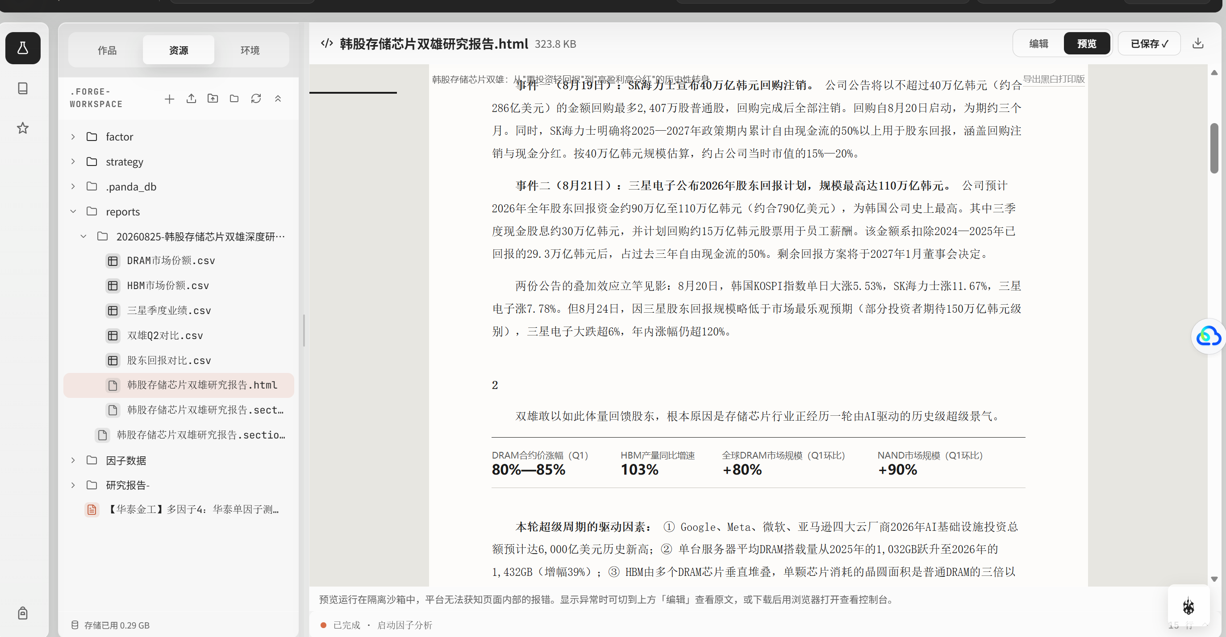Viewport: 1226px width, 637px height.
Task: Click 存储已用 0.29 GB text
Action: (117, 625)
